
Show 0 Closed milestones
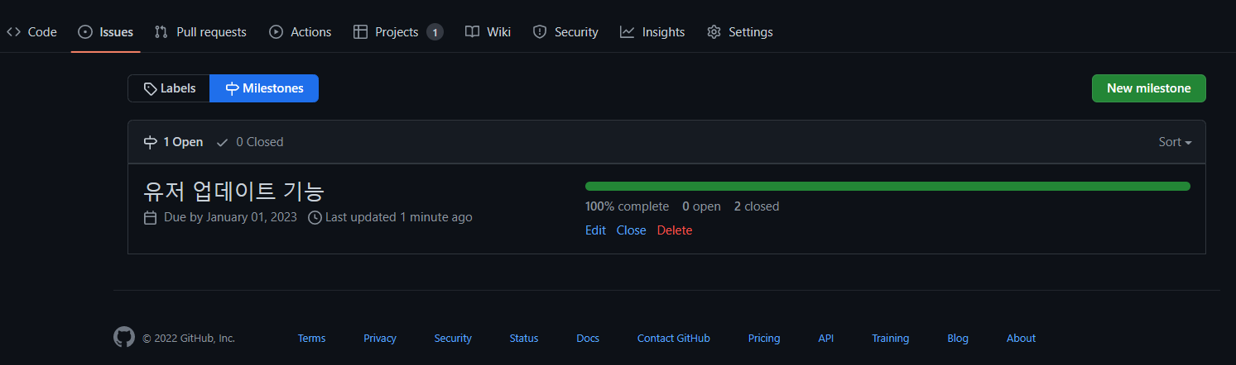[x=250, y=142]
